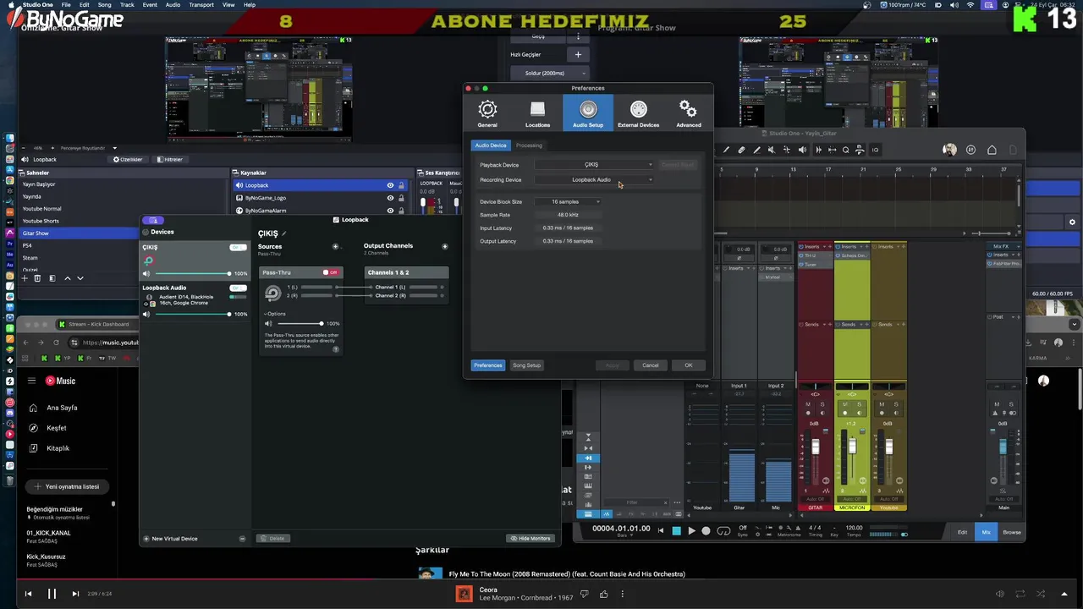Image resolution: width=1083 pixels, height=609 pixels.
Task: Open the Playback Device dropdown
Action: [x=595, y=165]
